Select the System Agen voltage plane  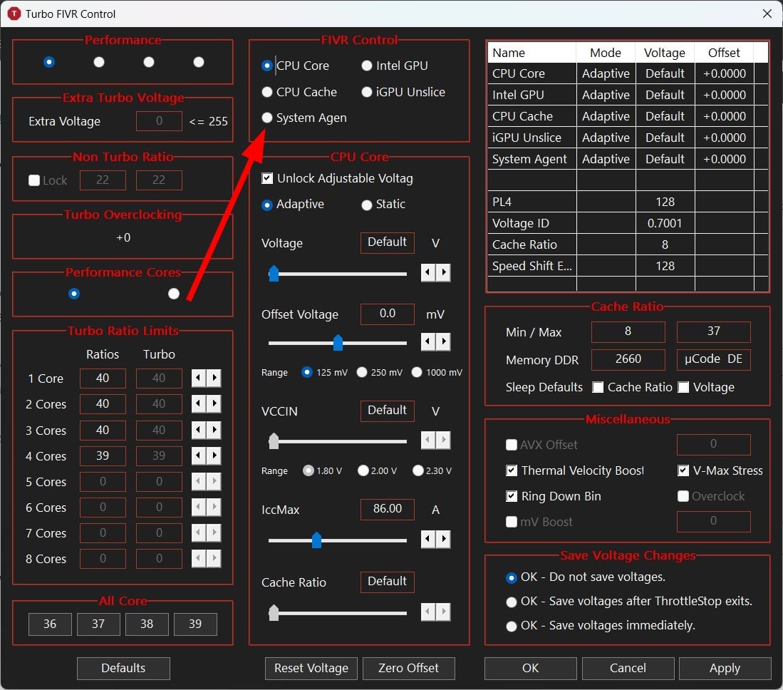tap(267, 118)
